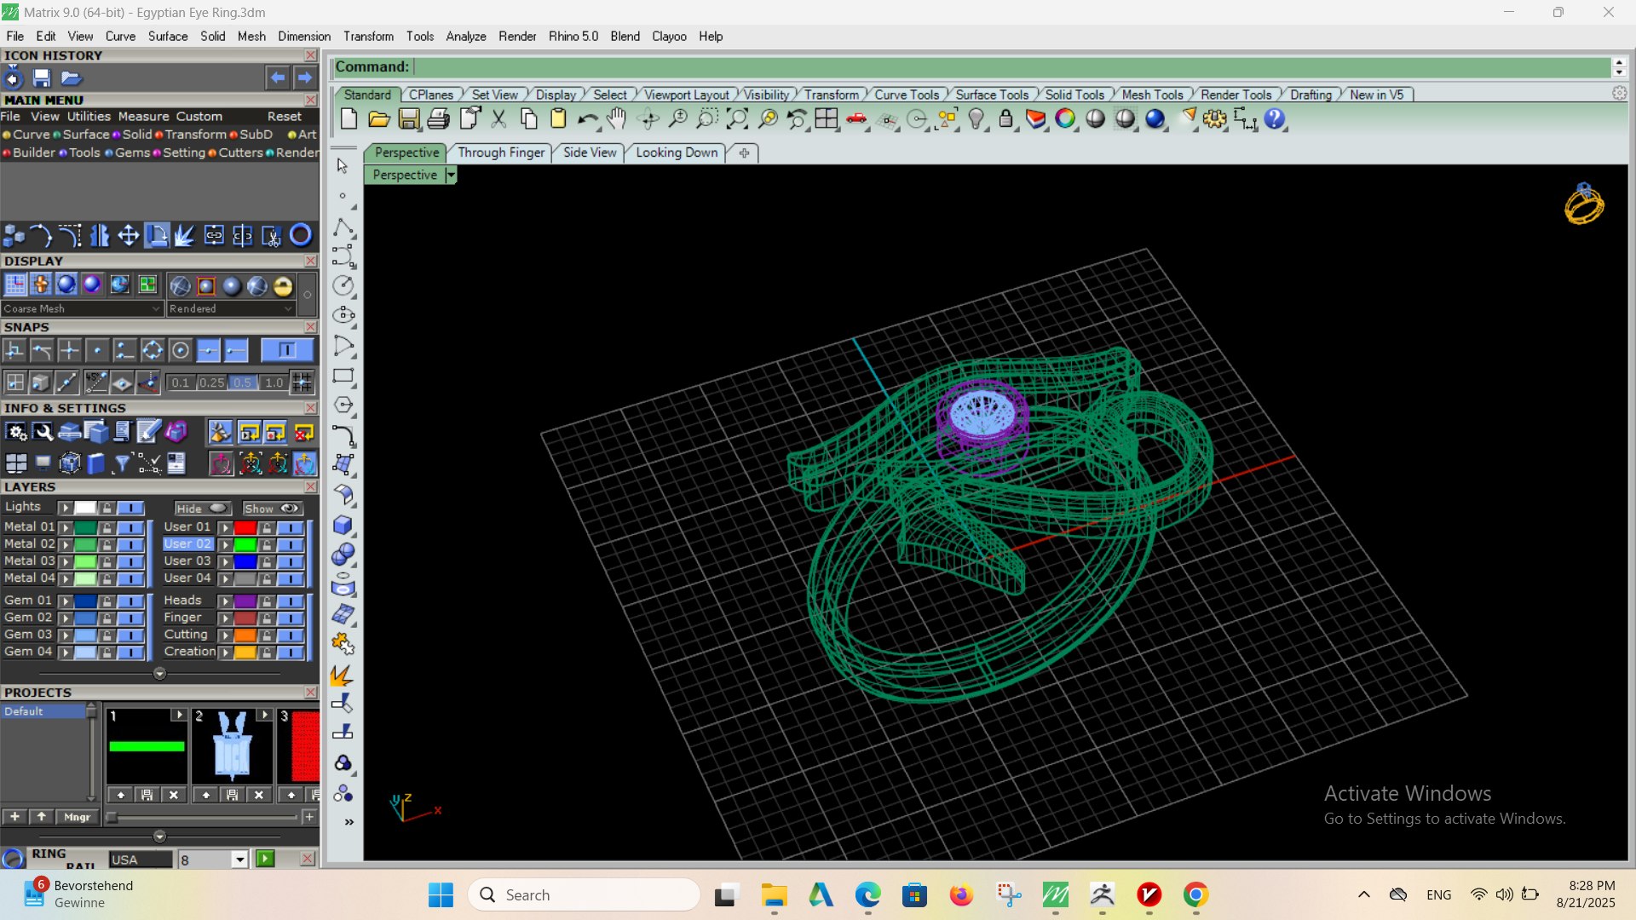Click the Hide button in Layers panel

pos(202,509)
